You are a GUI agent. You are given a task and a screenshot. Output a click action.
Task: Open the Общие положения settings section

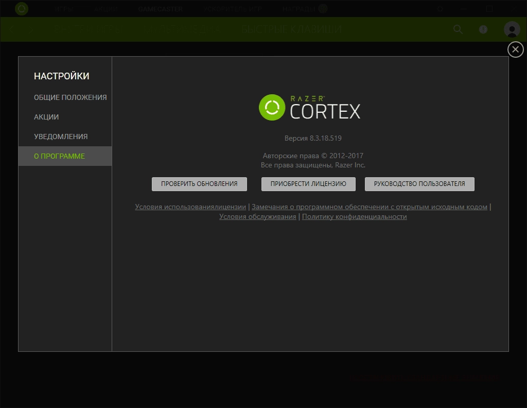coord(70,97)
